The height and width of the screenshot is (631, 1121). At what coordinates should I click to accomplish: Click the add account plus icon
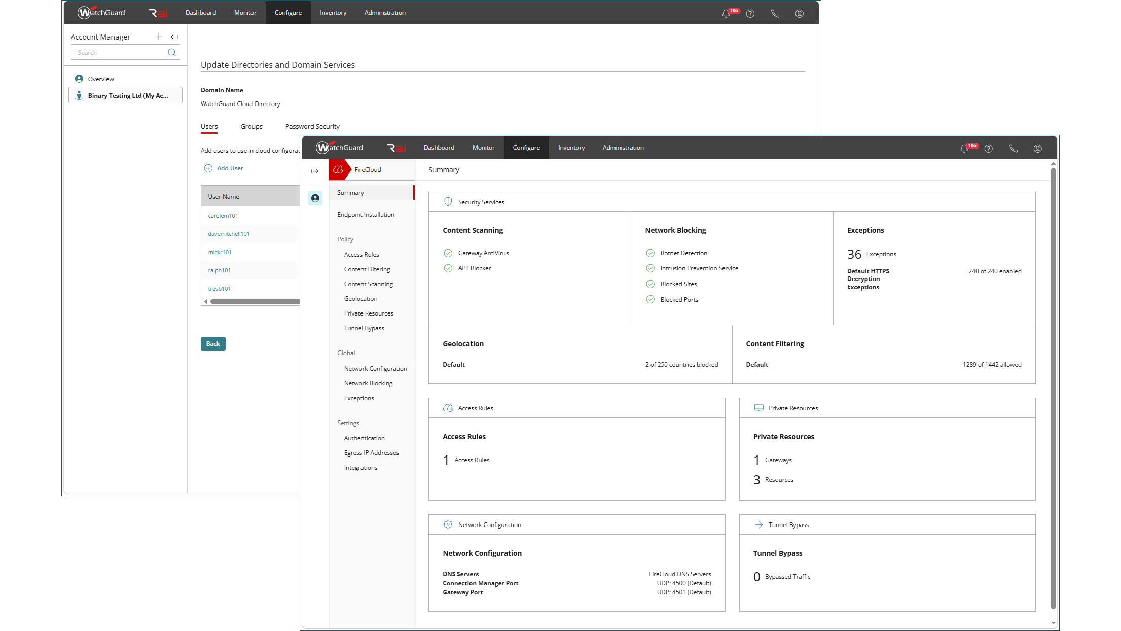(x=159, y=37)
